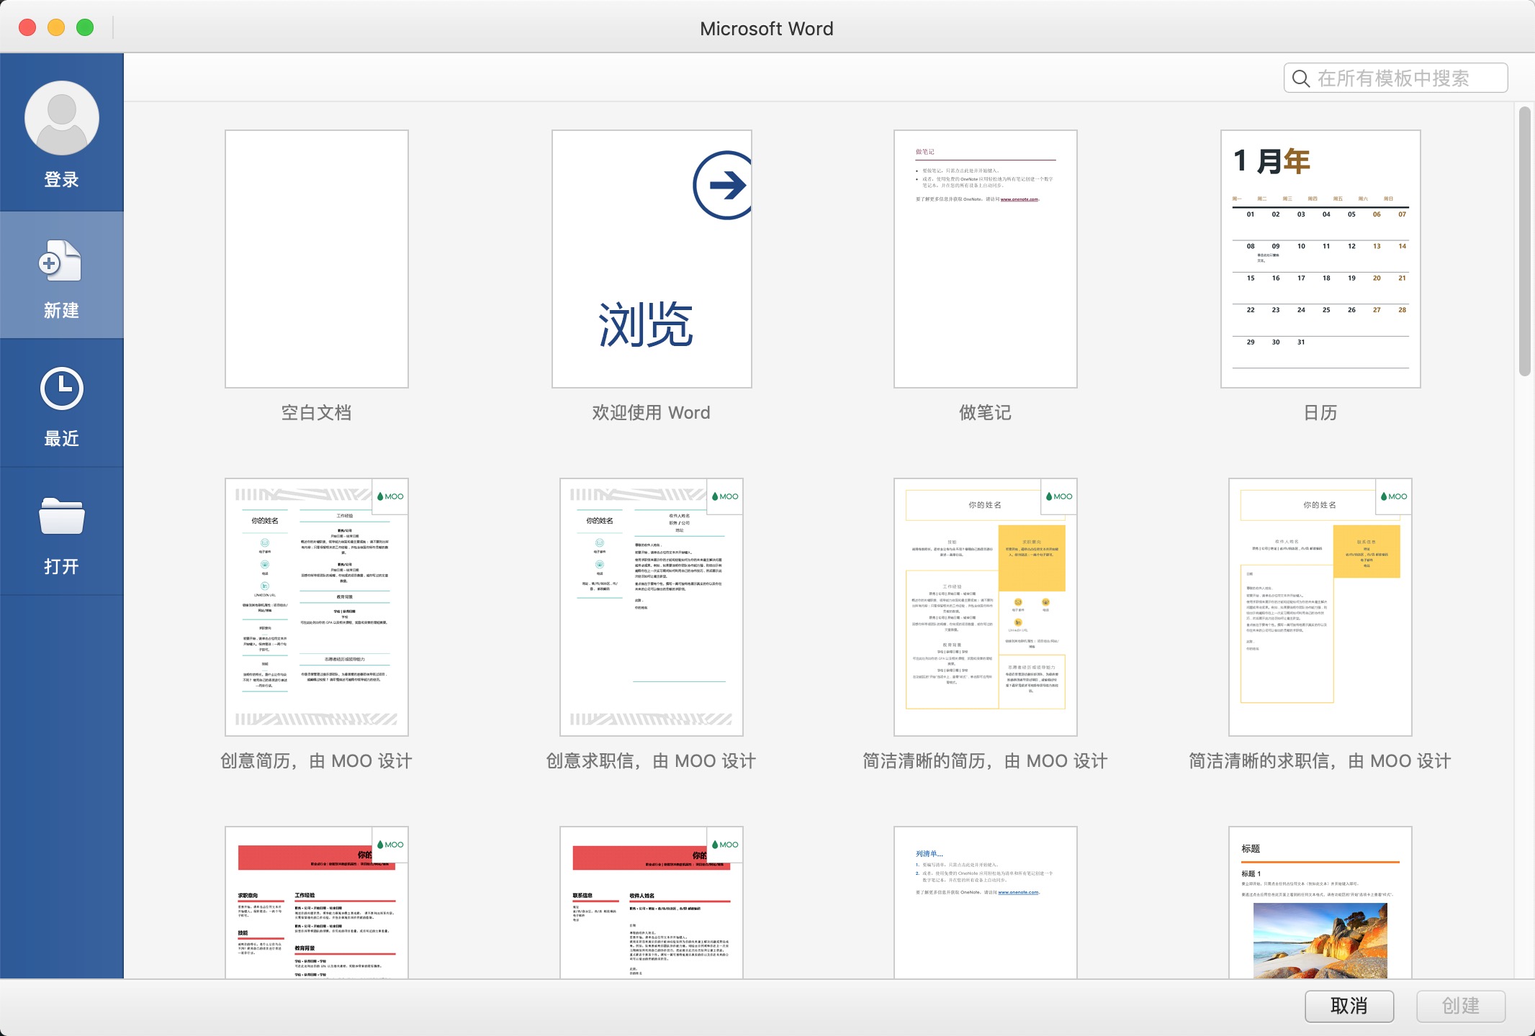Click the 取消 button
1535x1036 pixels.
[x=1350, y=1006]
